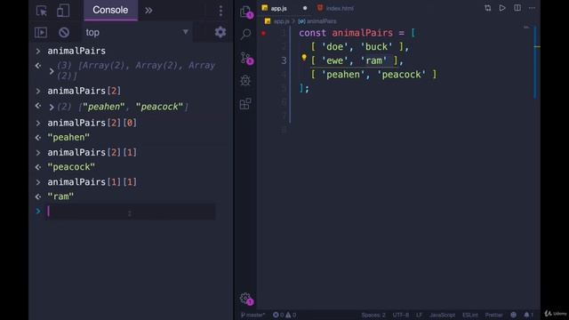Click the compare changes icon in editor toolbar
569x320 pixels.
[487, 8]
